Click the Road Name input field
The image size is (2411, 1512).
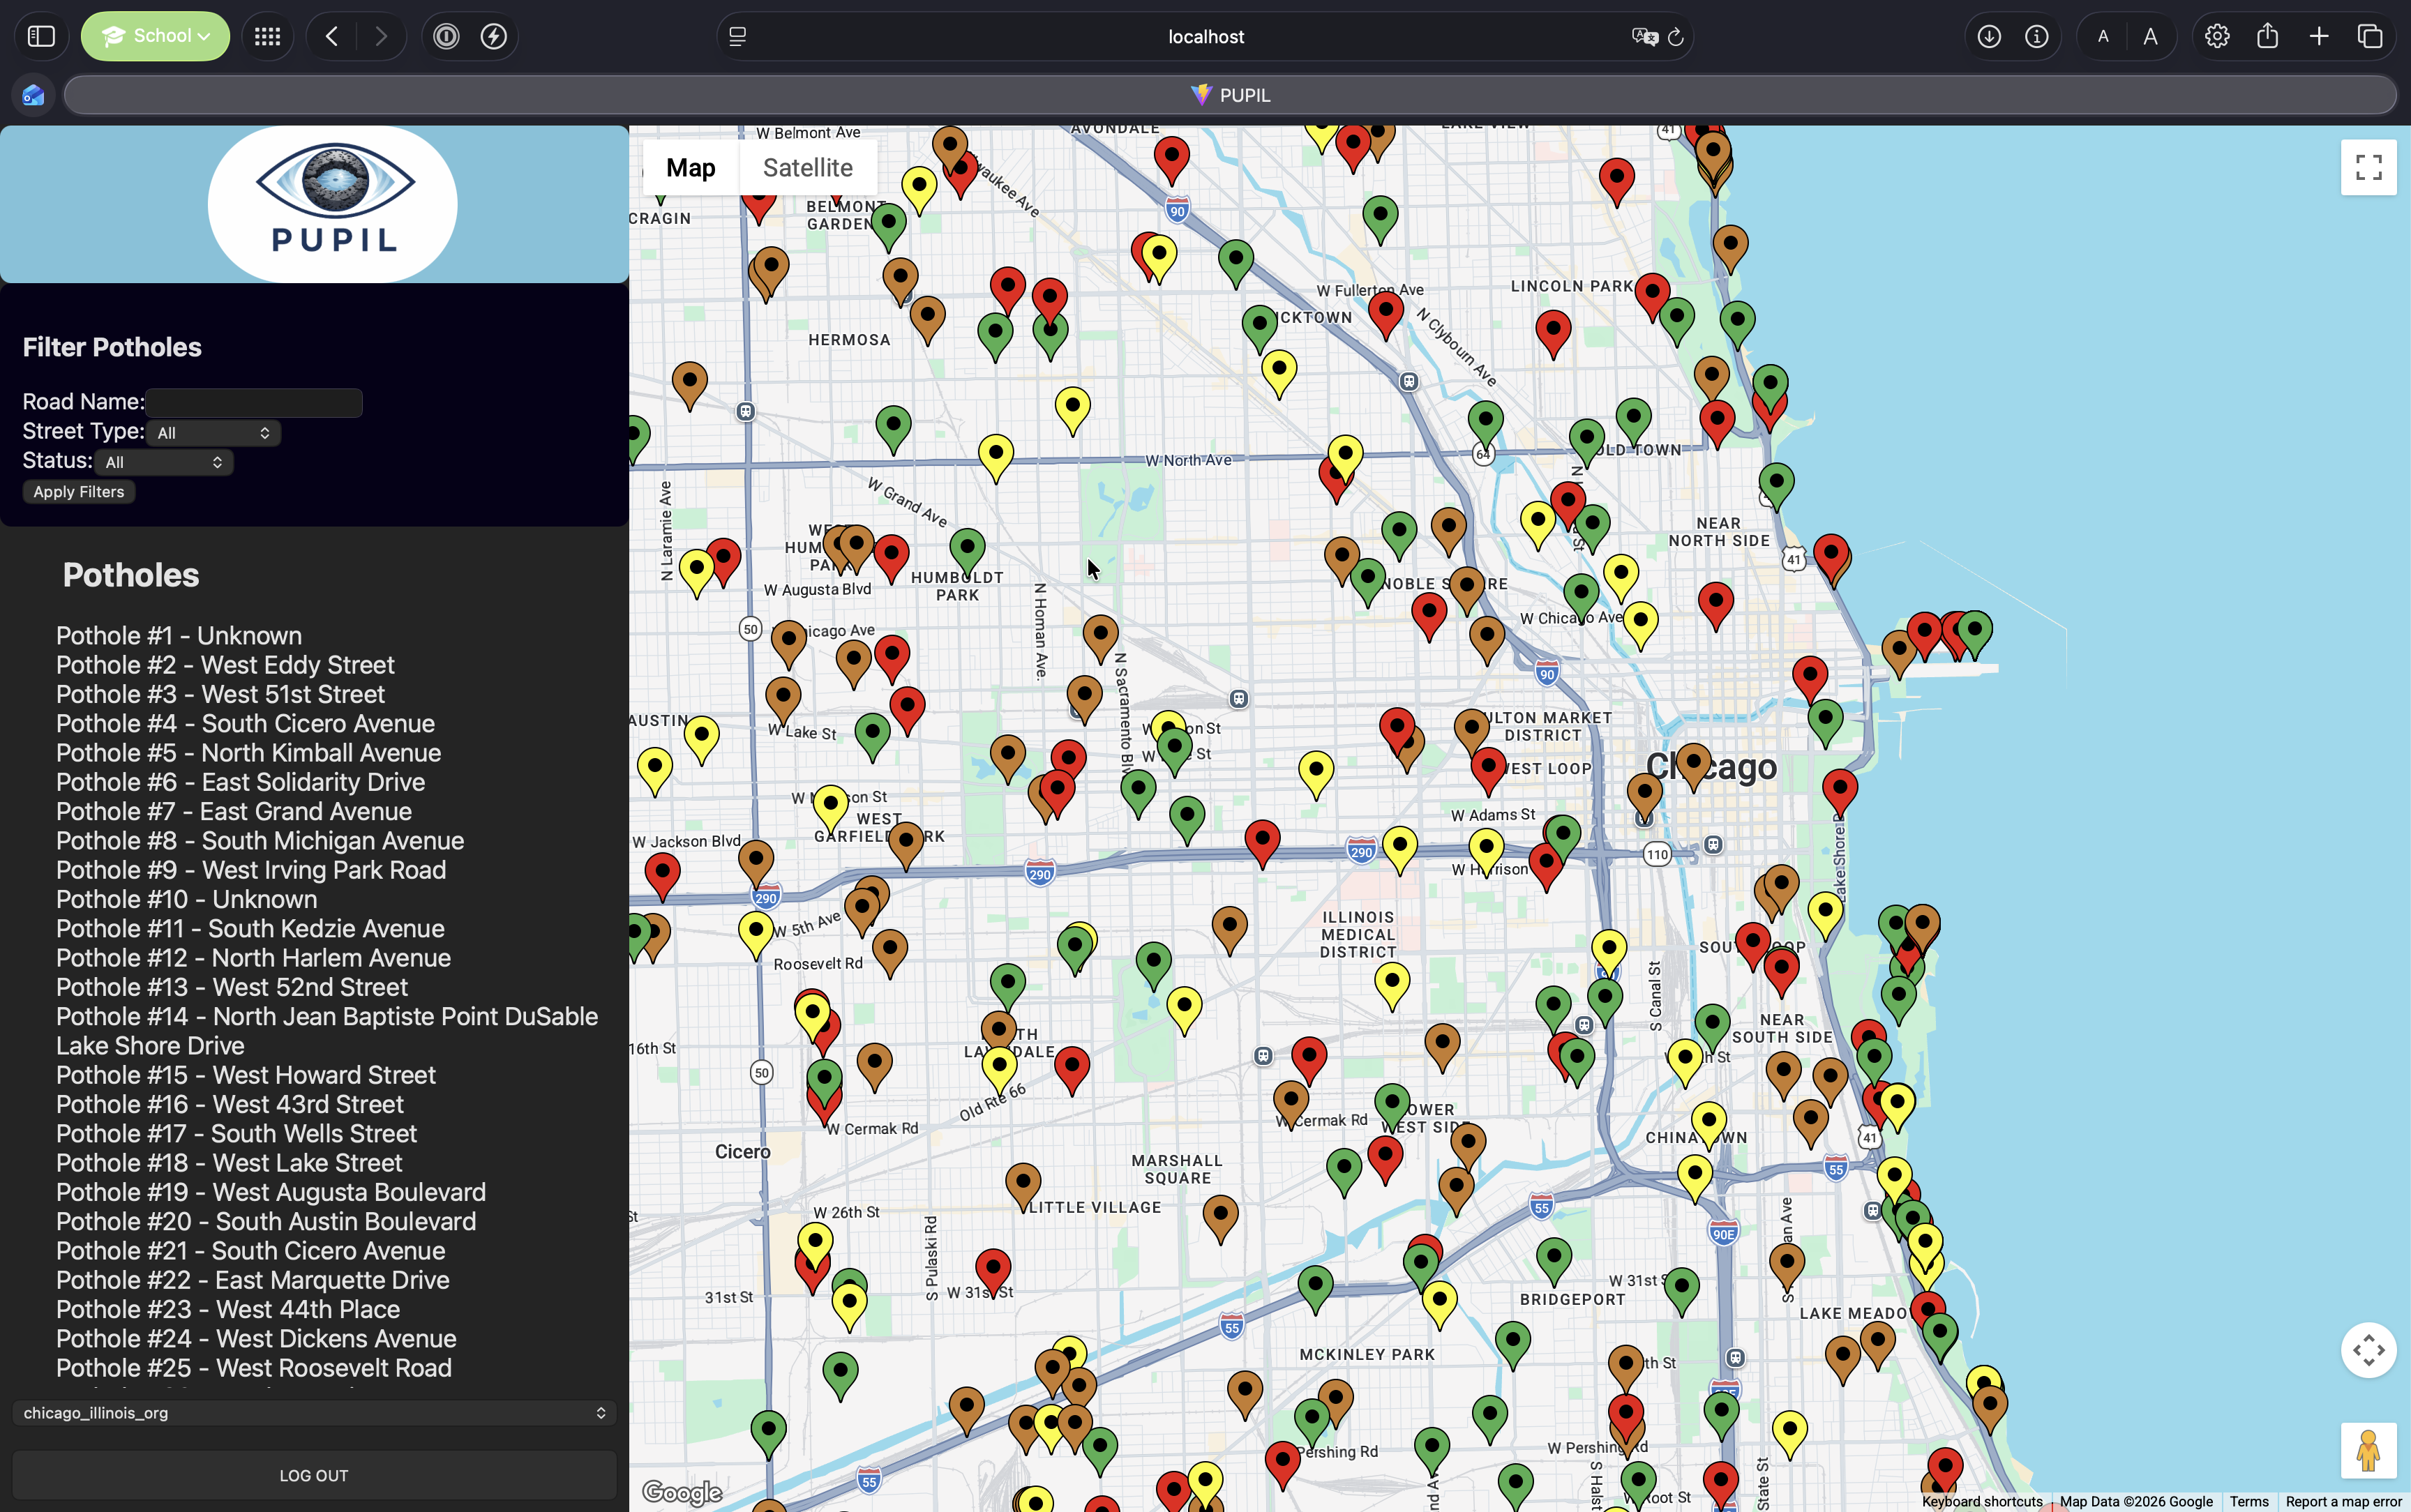[x=254, y=403]
